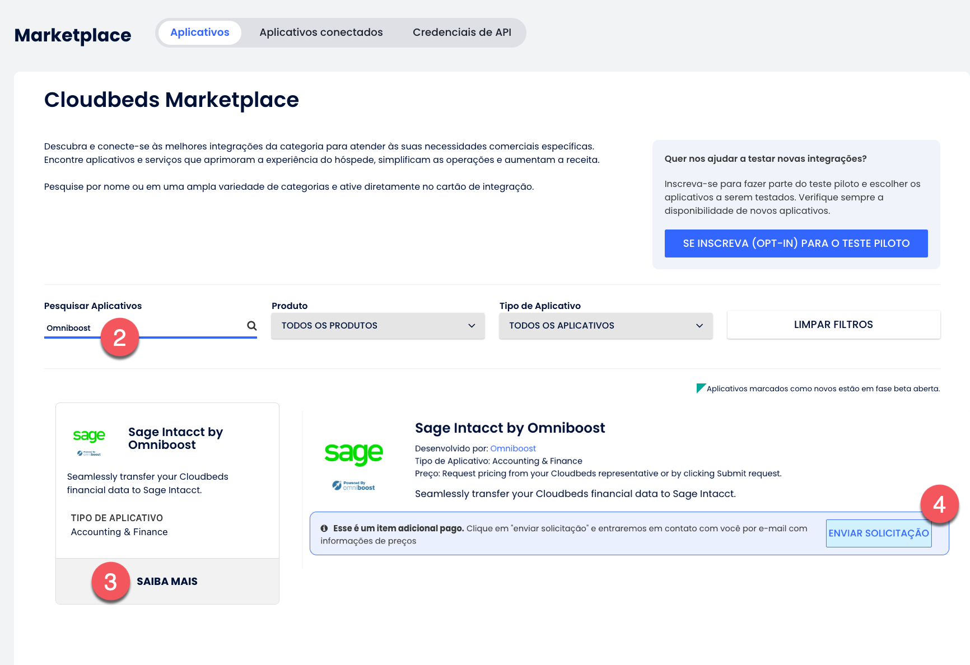This screenshot has width=970, height=665.
Task: Click the LIMPAR FILTROS button
Action: [833, 325]
